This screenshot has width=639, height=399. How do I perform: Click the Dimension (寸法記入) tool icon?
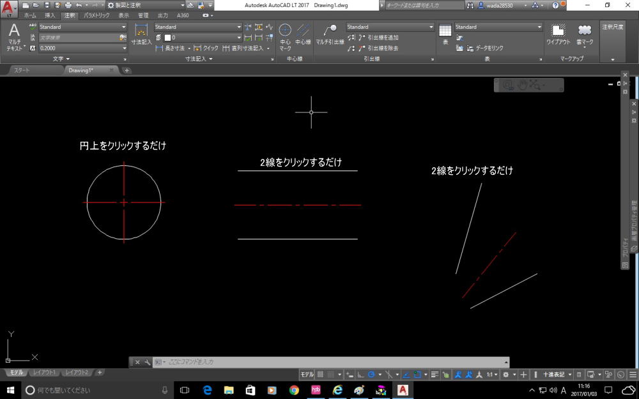tap(141, 30)
